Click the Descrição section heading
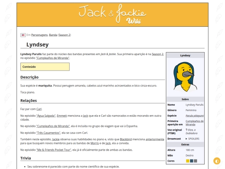The image size is (225, 169). [30, 77]
